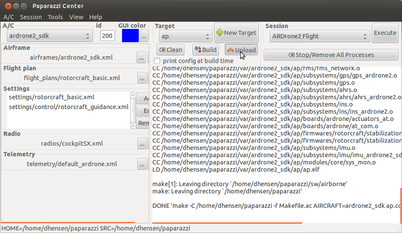This screenshot has width=402, height=233.
Task: Click the Clean button's erase icon
Action: tap(162, 50)
